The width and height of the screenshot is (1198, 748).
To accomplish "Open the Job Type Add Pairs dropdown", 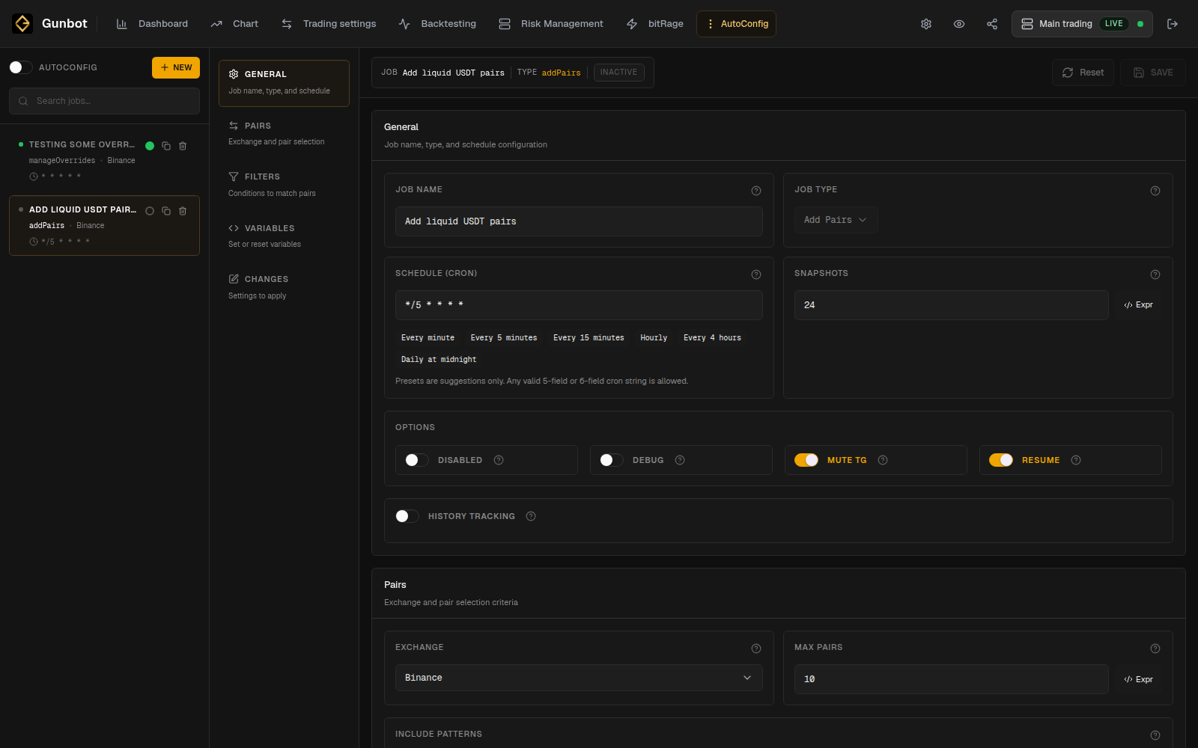I will pos(836,220).
